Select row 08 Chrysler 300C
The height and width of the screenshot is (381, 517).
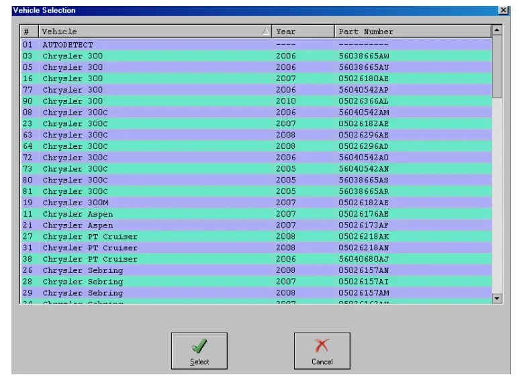[256, 112]
